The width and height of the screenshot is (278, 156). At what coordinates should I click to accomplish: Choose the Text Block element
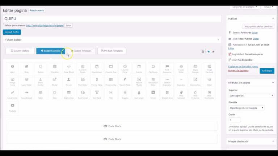pos(97,94)
